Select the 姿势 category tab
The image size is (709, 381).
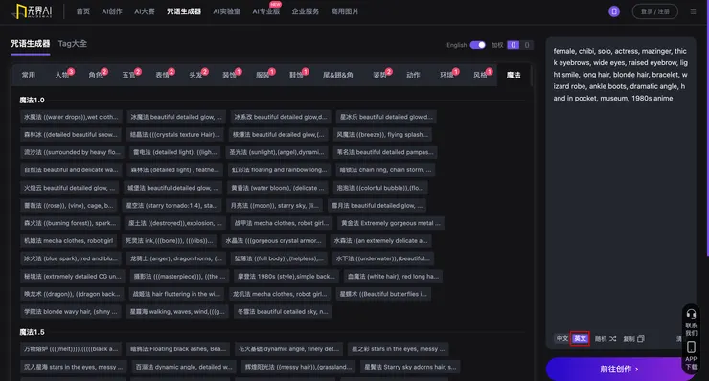click(379, 75)
